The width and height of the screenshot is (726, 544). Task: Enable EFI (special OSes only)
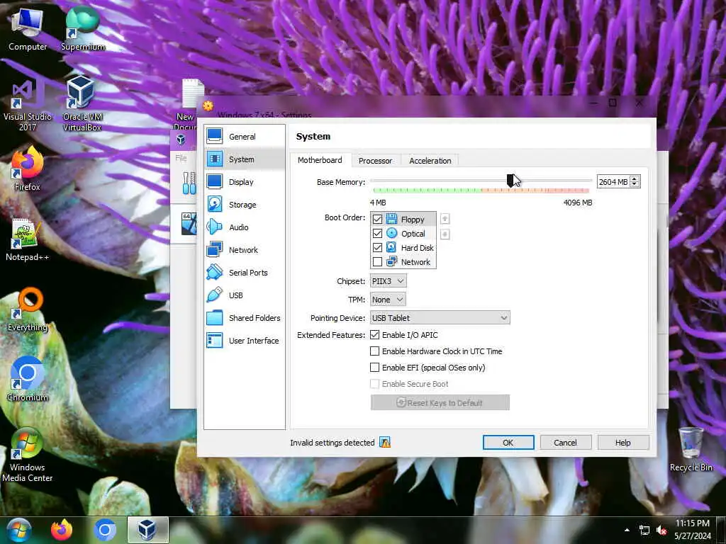(x=374, y=368)
